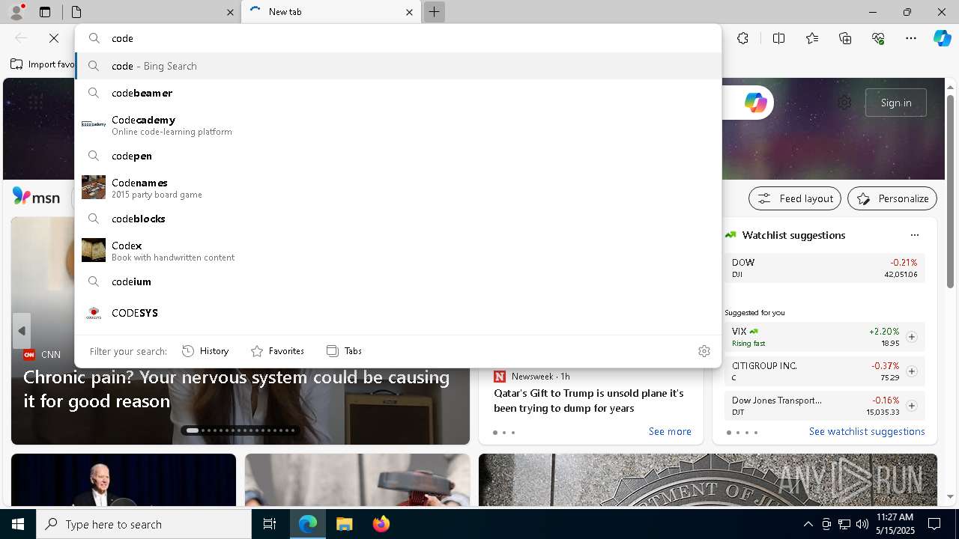Add Dow Jones Transport to watchlist
The width and height of the screenshot is (959, 539).
point(911,406)
